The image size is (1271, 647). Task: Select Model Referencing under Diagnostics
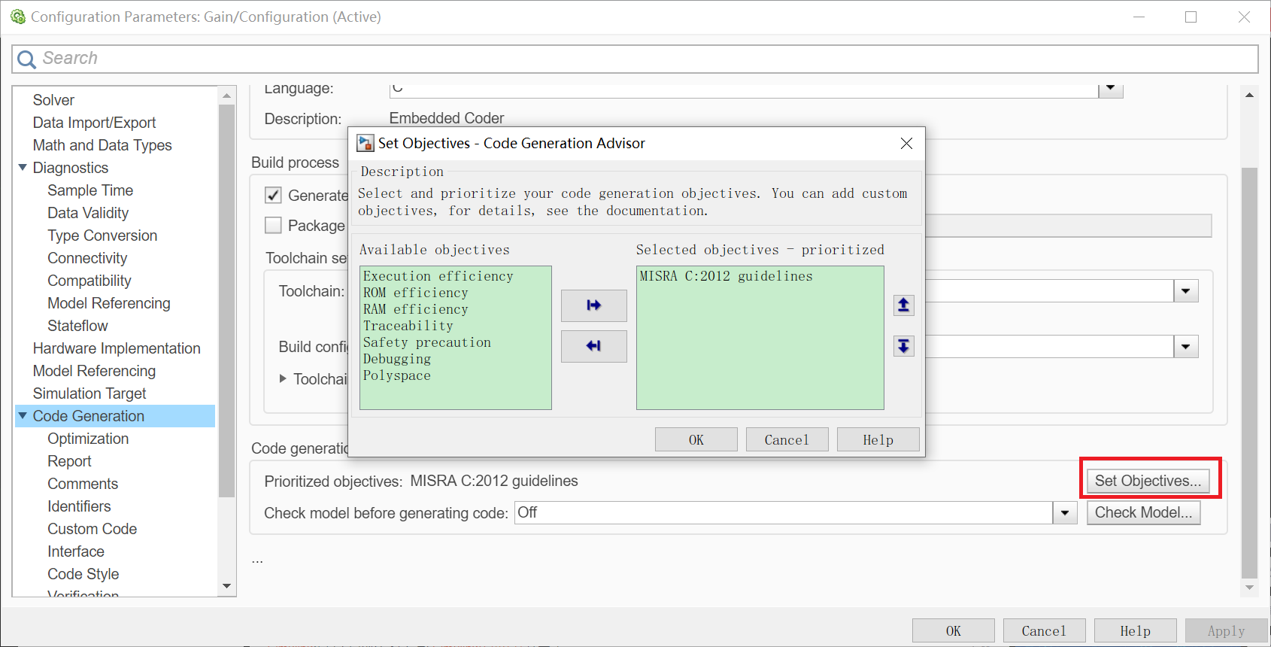(x=109, y=303)
